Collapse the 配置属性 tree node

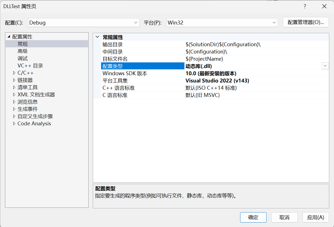pyautogui.click(x=9, y=37)
